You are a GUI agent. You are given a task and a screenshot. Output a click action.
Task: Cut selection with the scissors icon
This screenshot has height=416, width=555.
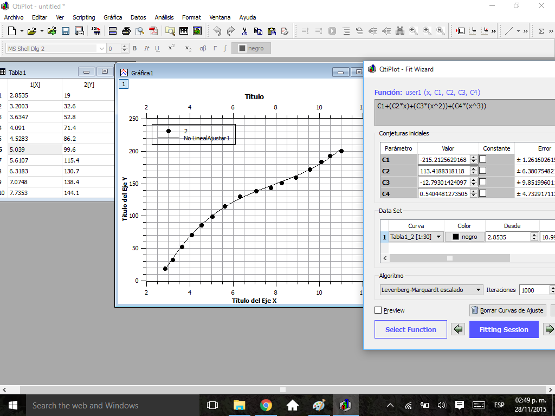tap(244, 31)
